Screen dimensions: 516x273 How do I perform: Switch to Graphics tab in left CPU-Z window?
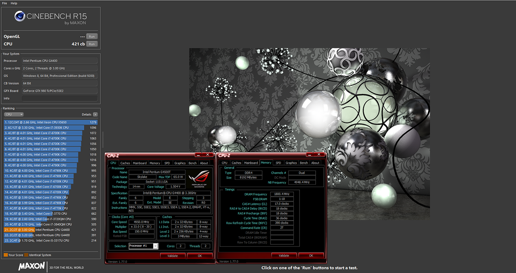(180, 163)
